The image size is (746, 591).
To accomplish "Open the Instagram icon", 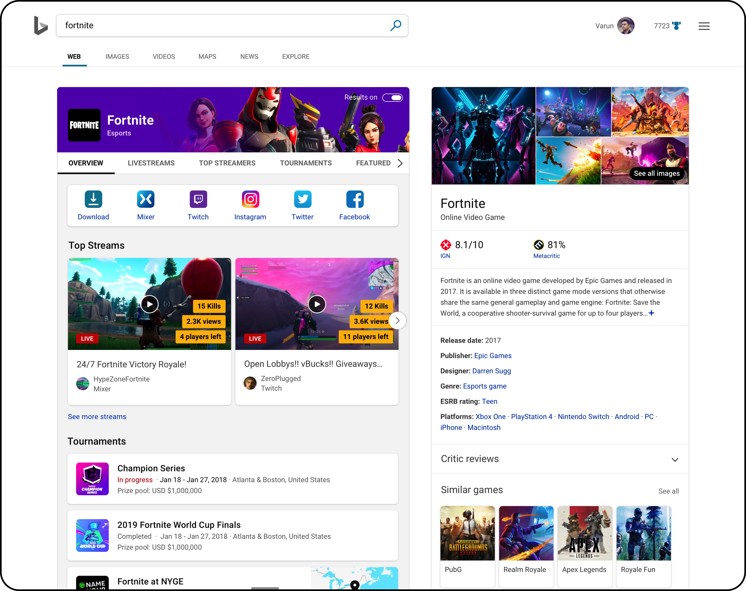I will (250, 199).
